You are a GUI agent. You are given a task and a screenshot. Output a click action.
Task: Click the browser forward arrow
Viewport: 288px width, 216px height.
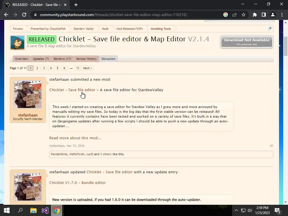click(15, 15)
